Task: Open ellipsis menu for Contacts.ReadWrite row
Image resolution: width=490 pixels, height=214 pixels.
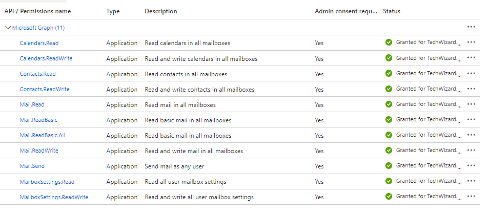Action: point(471,89)
